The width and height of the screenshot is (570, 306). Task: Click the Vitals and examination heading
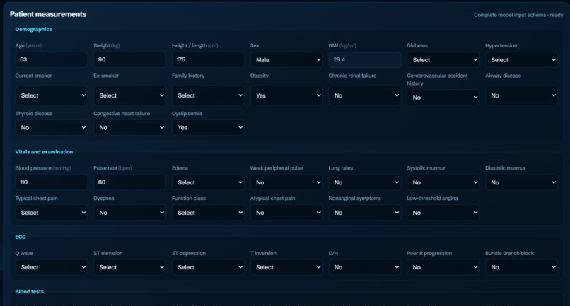click(44, 151)
